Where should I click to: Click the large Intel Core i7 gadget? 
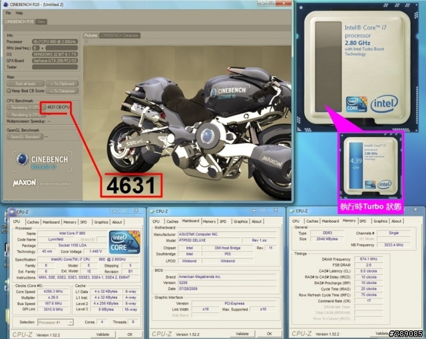pos(357,69)
